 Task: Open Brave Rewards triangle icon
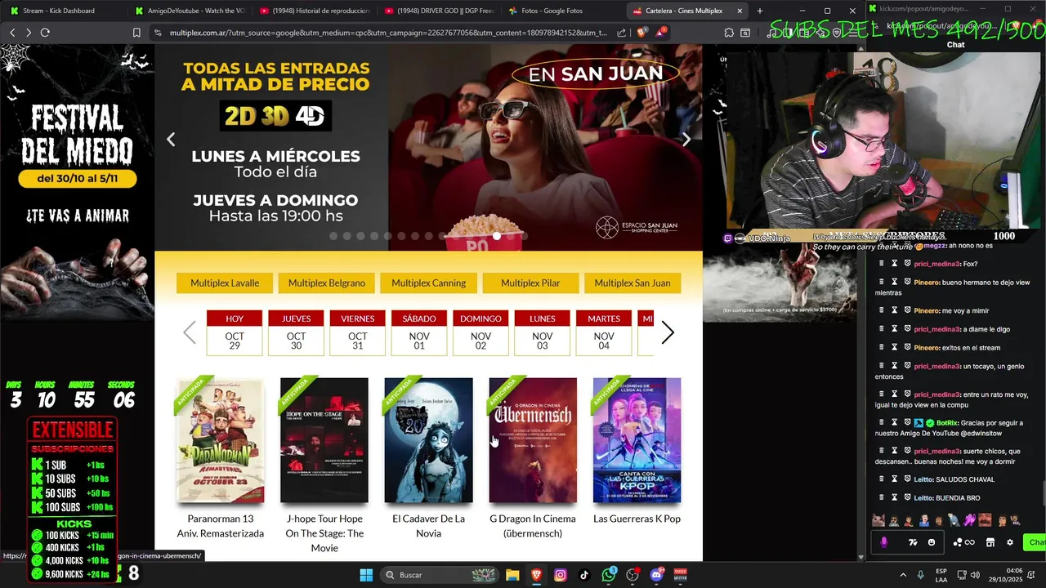tap(660, 33)
